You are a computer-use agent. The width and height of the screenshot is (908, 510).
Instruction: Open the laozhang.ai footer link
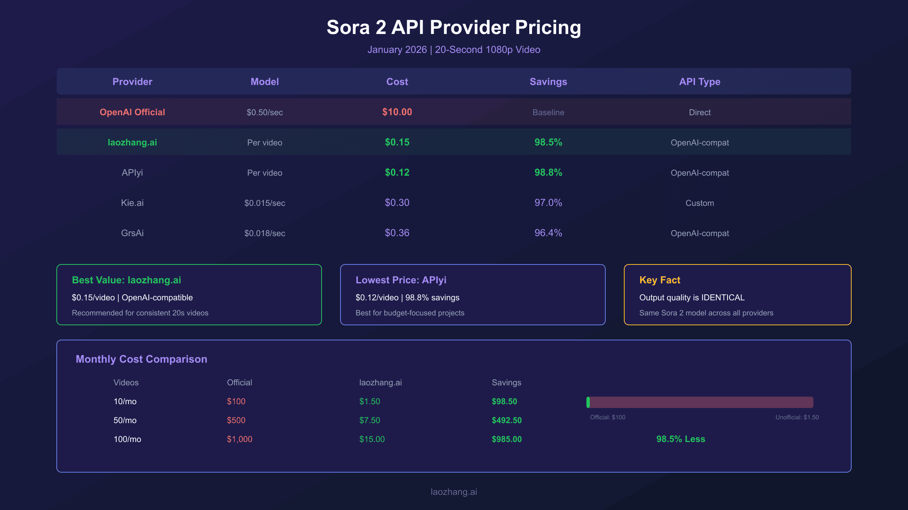tap(454, 492)
